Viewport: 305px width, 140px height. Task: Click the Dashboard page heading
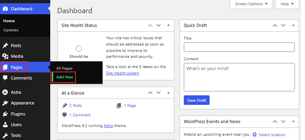pyautogui.click(x=75, y=11)
